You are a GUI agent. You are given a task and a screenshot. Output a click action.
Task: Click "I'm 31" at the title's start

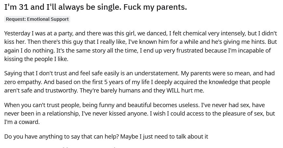click(16, 7)
